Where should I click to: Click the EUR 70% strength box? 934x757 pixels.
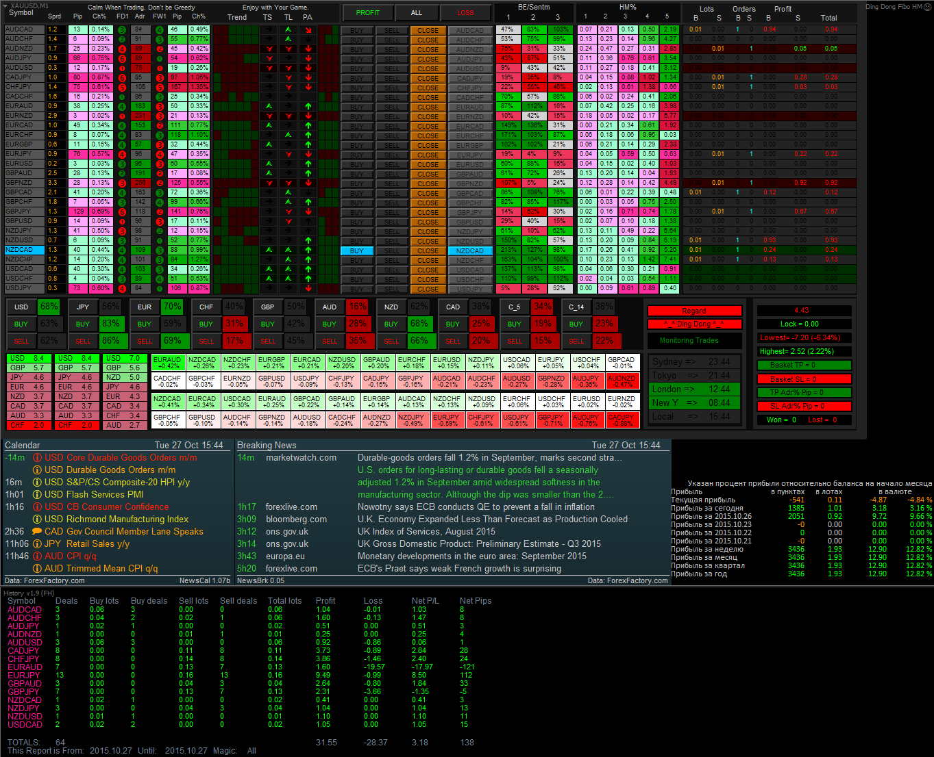173,307
